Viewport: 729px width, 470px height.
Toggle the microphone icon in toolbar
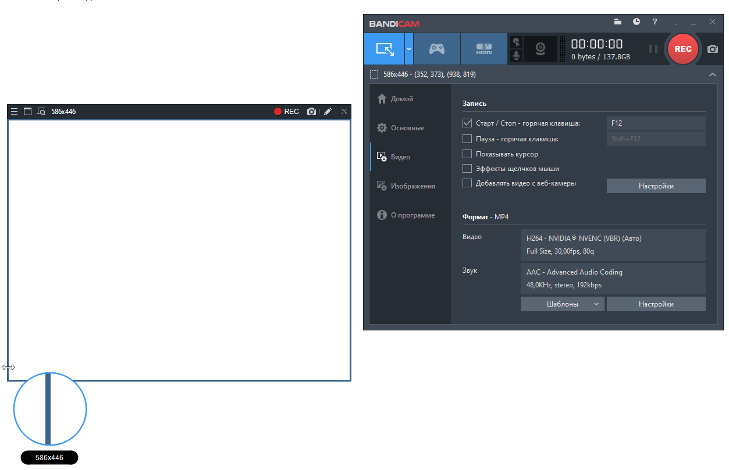tap(516, 55)
